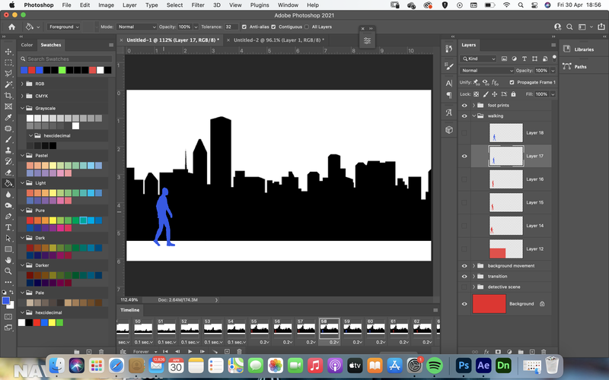Select the Brush tool
This screenshot has height=380, width=609.
(8, 139)
